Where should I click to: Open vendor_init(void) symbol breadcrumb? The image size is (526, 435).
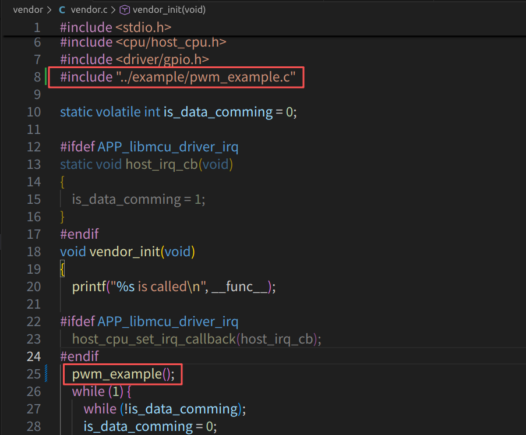[x=169, y=10]
